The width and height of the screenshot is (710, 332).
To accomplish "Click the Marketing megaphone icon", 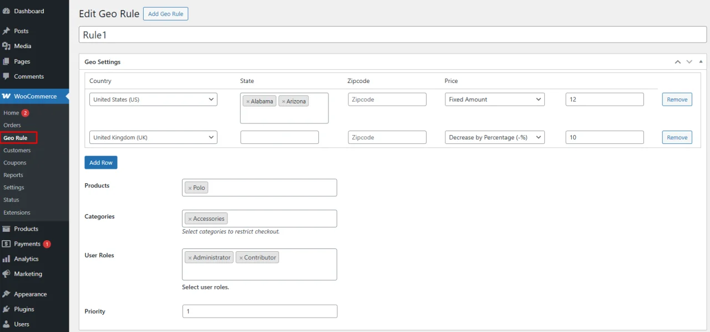I will pos(7,274).
